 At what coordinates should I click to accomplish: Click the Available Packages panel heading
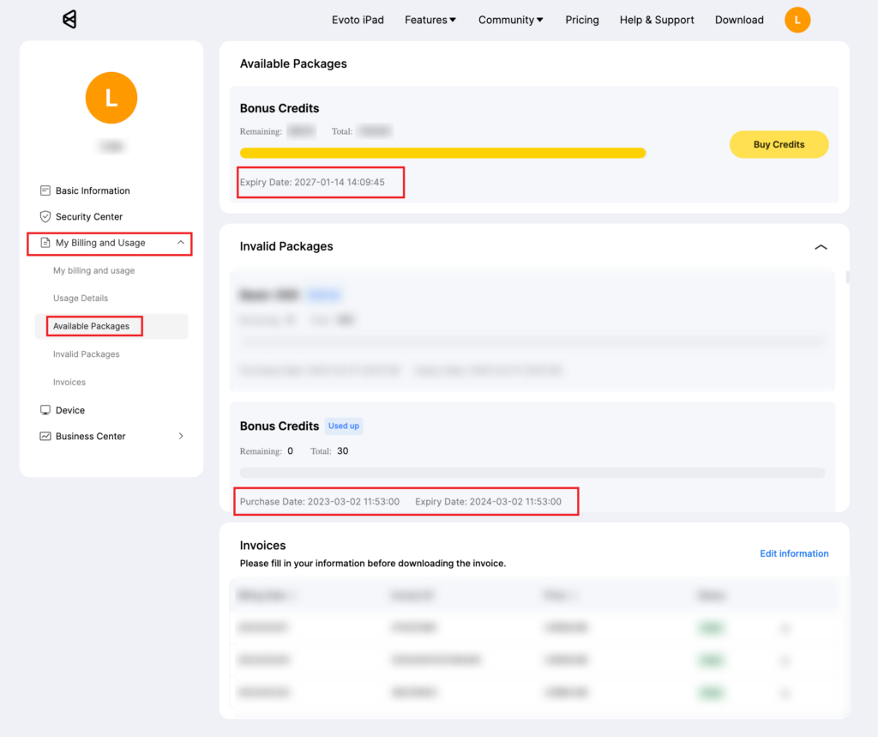(293, 63)
